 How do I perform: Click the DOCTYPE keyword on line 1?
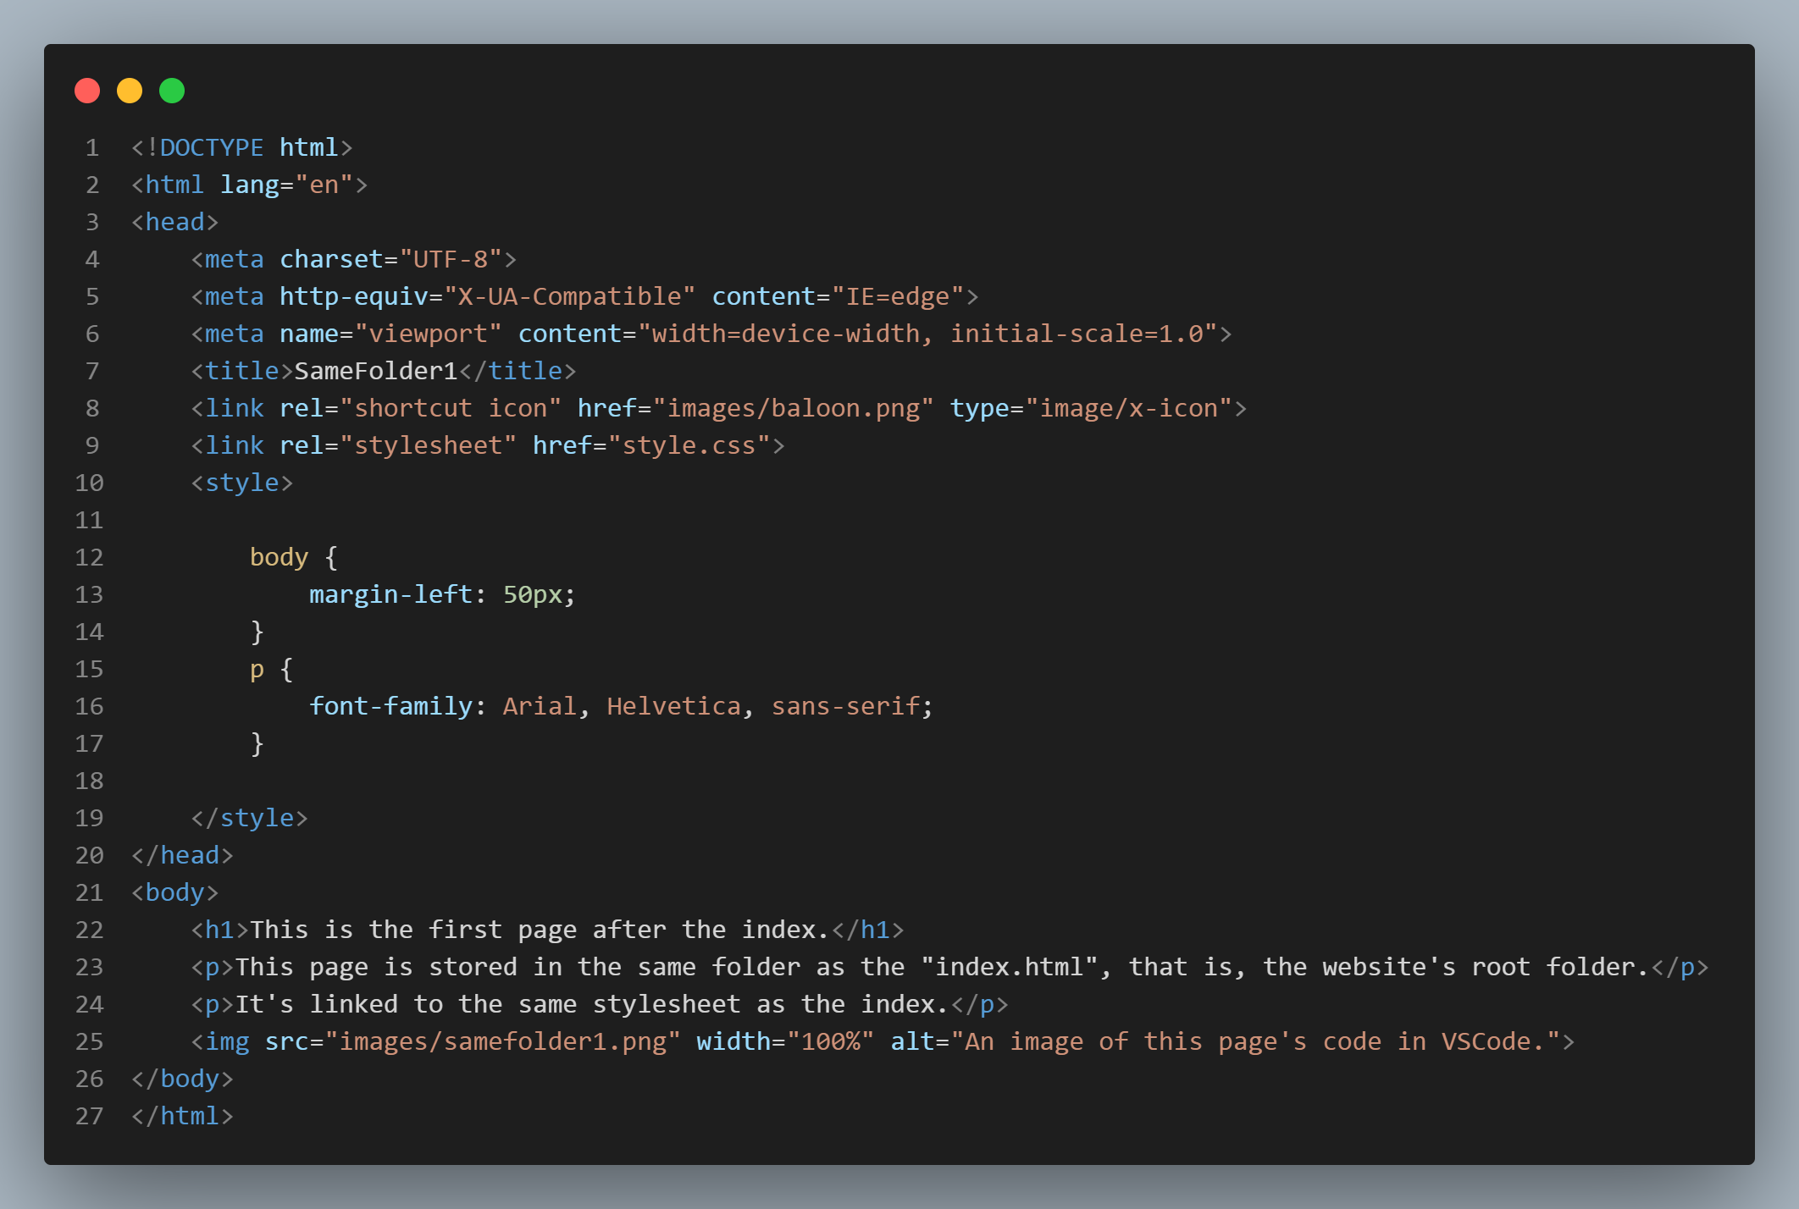click(212, 147)
